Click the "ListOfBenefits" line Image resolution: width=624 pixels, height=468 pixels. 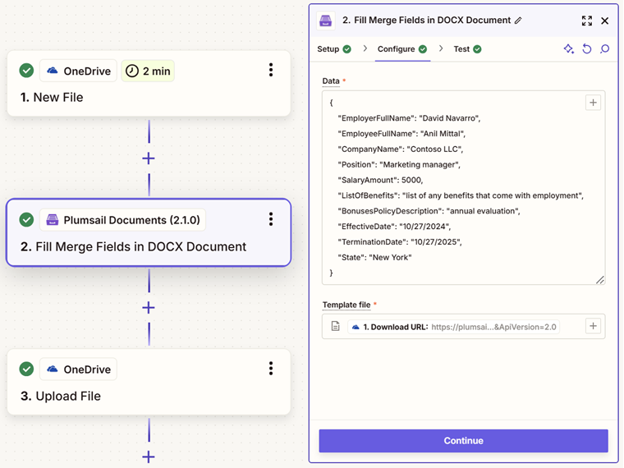coord(461,195)
